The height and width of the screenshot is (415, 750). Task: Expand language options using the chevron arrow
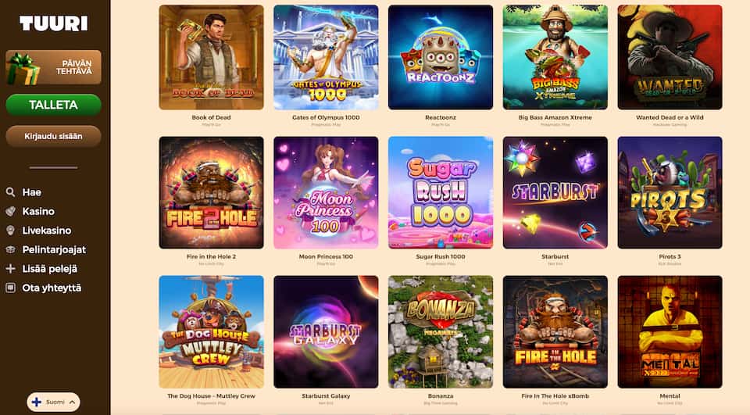[x=72, y=402]
